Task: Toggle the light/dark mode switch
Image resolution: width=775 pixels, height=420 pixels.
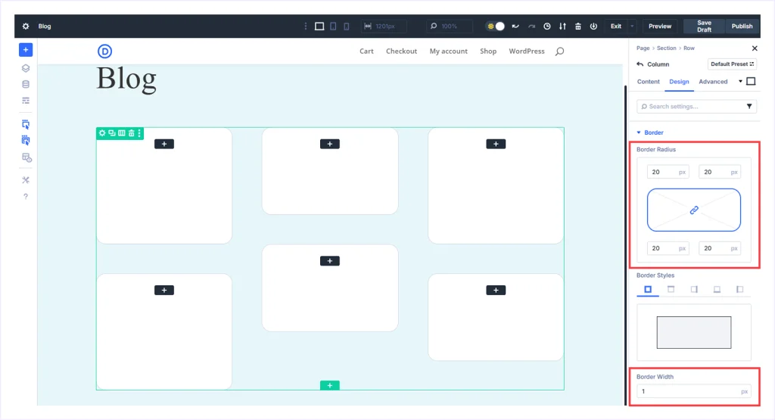Action: click(x=495, y=26)
